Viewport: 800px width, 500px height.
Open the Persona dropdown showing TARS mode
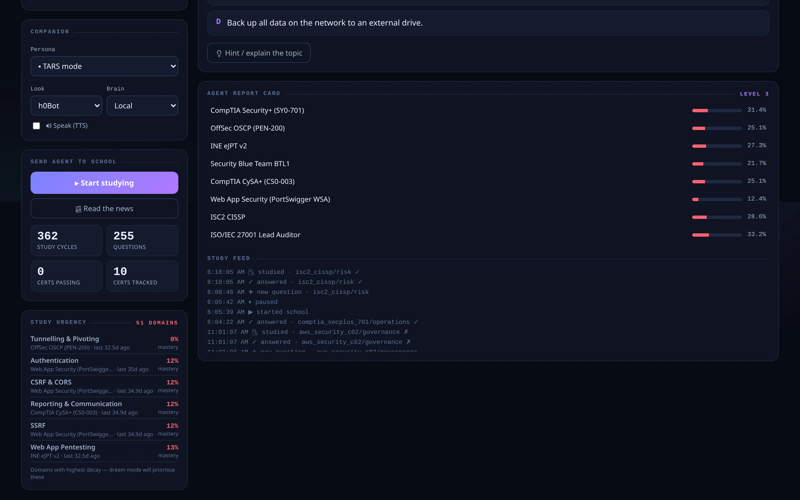(104, 66)
